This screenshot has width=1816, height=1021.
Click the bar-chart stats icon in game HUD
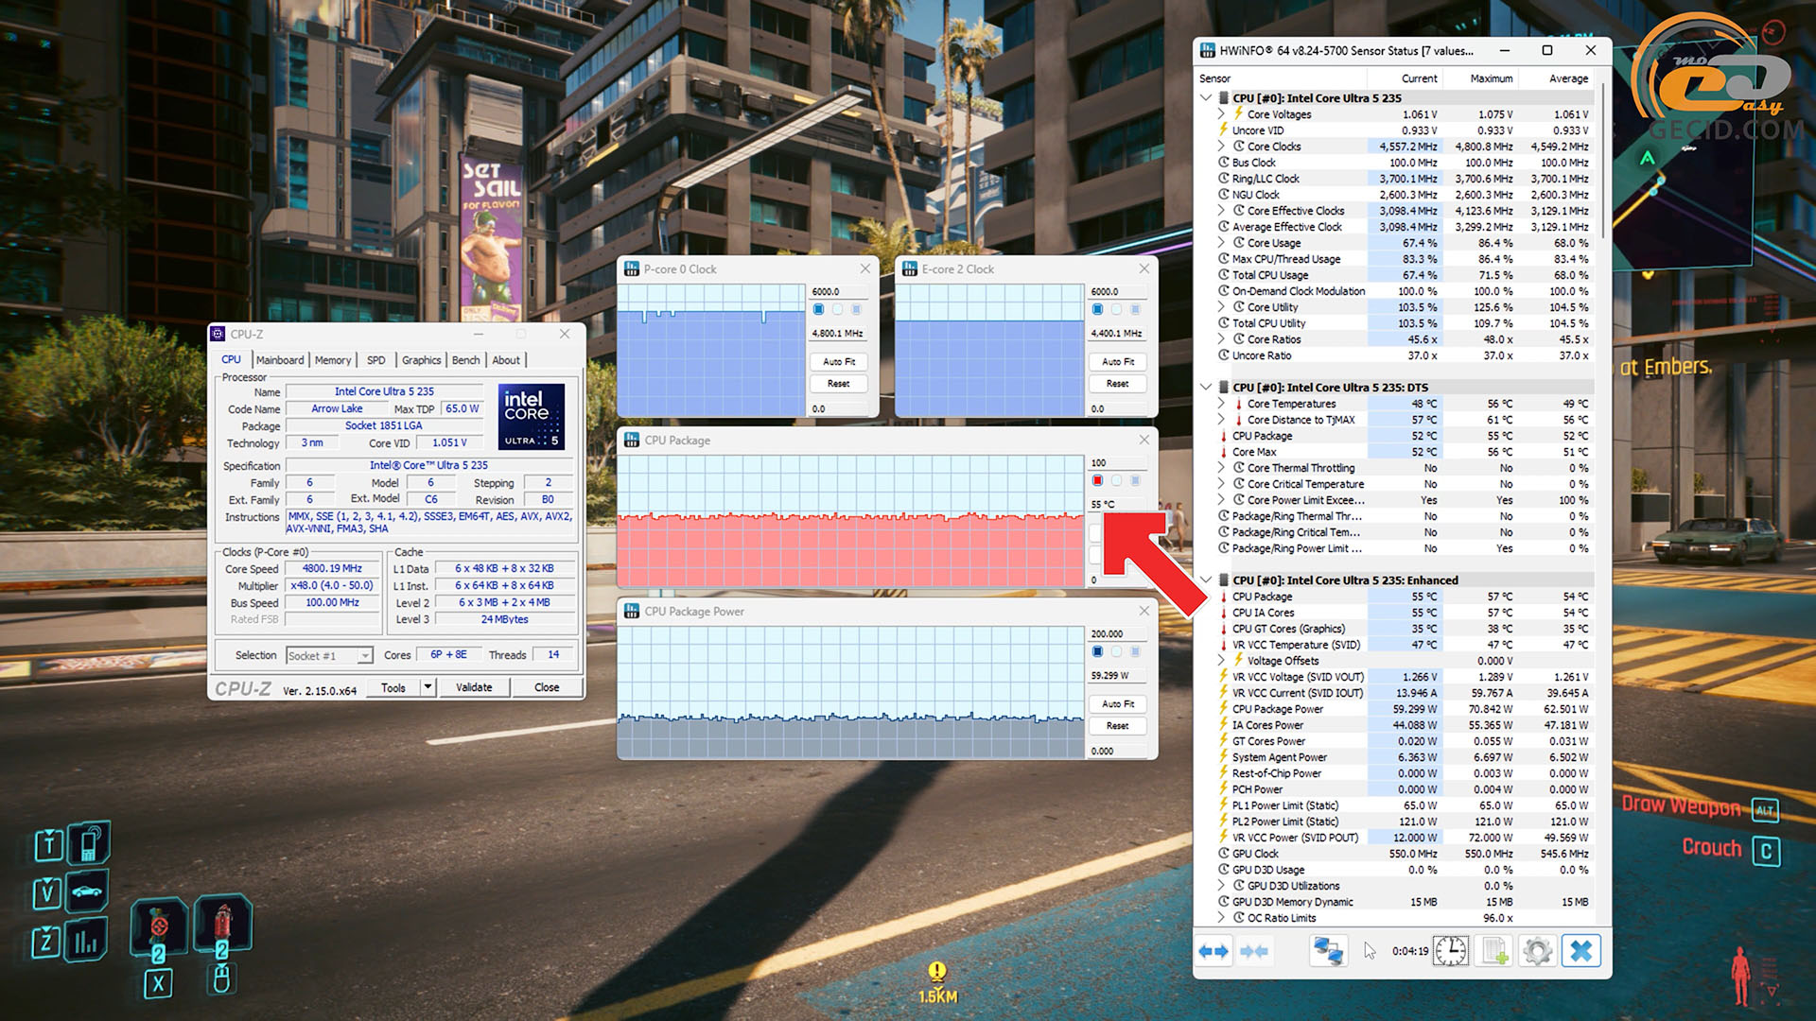tap(87, 941)
